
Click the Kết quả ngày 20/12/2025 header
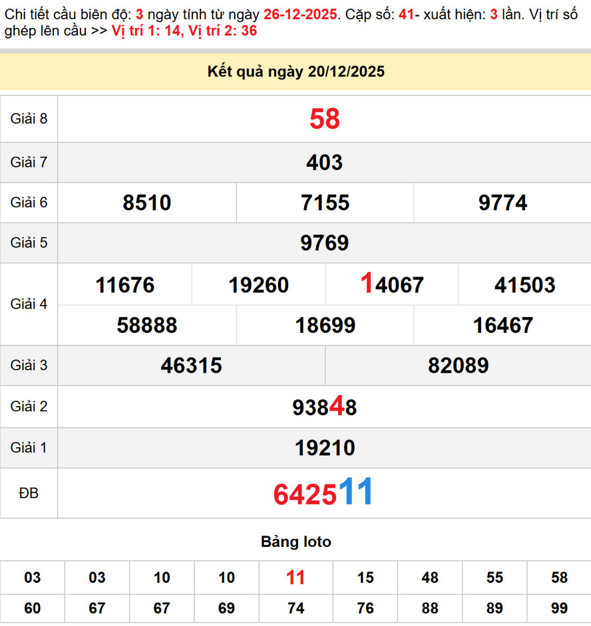click(x=295, y=70)
